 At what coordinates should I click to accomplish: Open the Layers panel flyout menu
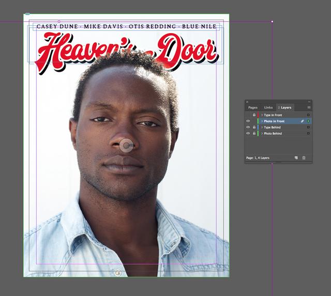click(x=309, y=107)
